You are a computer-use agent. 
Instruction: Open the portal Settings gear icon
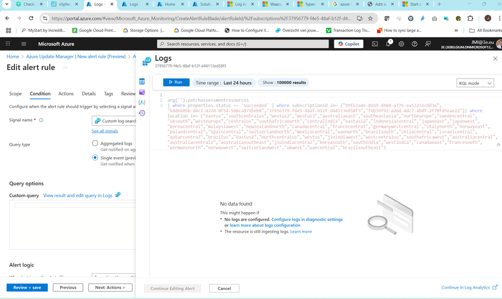click(x=401, y=44)
